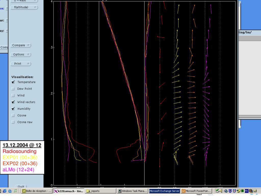Click the tray icon between FR and envelope
The image size is (261, 196).
[x=251, y=191]
